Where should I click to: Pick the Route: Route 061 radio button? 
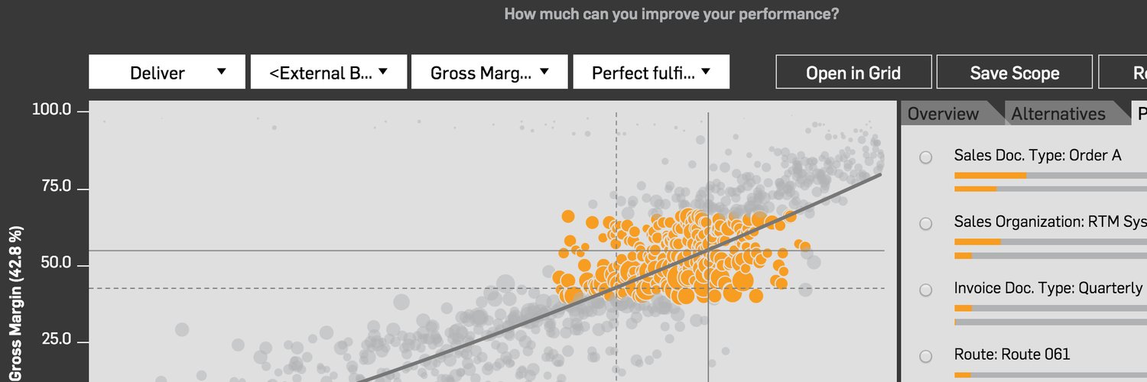coord(926,356)
